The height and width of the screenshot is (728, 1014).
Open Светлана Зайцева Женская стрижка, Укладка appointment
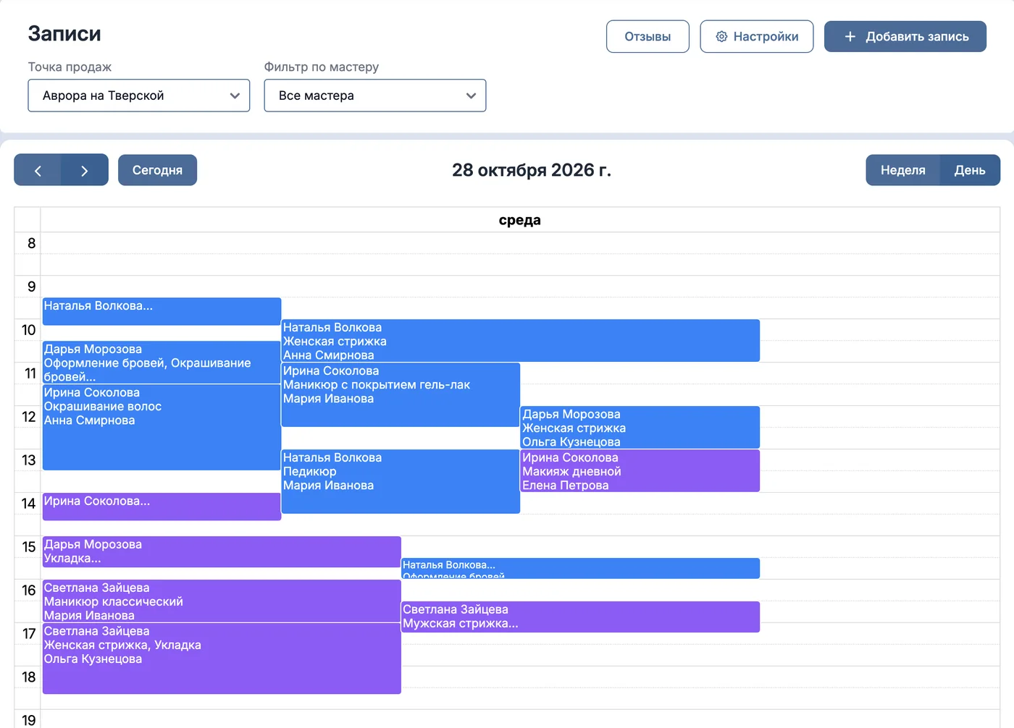222,659
